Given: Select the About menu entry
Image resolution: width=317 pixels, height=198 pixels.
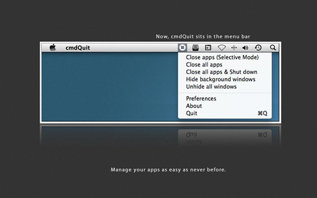Looking at the screenshot, I should pos(225,106).
